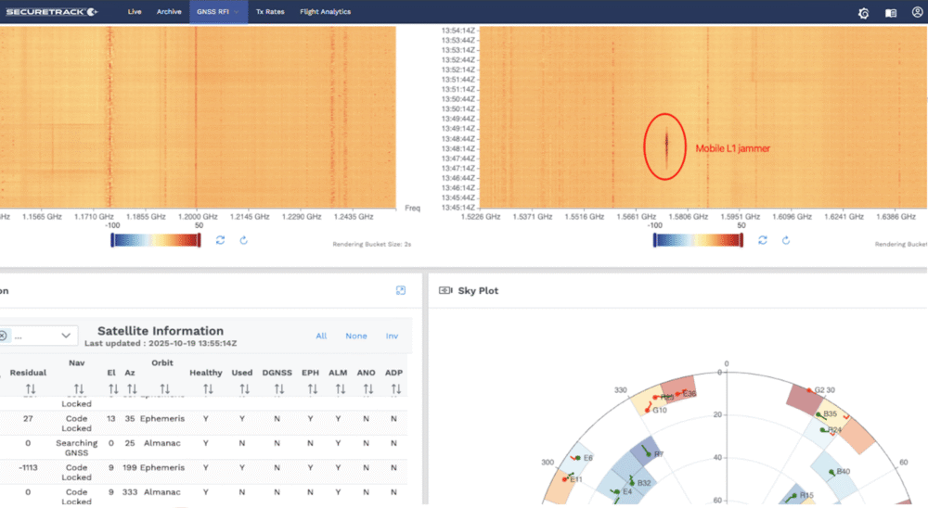This screenshot has height=508, width=928.
Task: Select satellite G10 on the sky plot
Action: [648, 410]
